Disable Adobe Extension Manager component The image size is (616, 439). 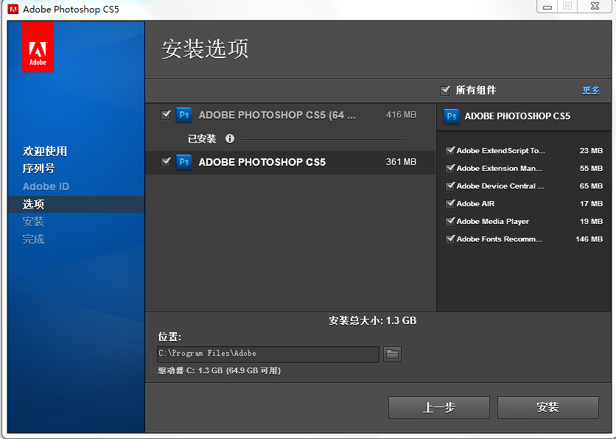pyautogui.click(x=449, y=169)
